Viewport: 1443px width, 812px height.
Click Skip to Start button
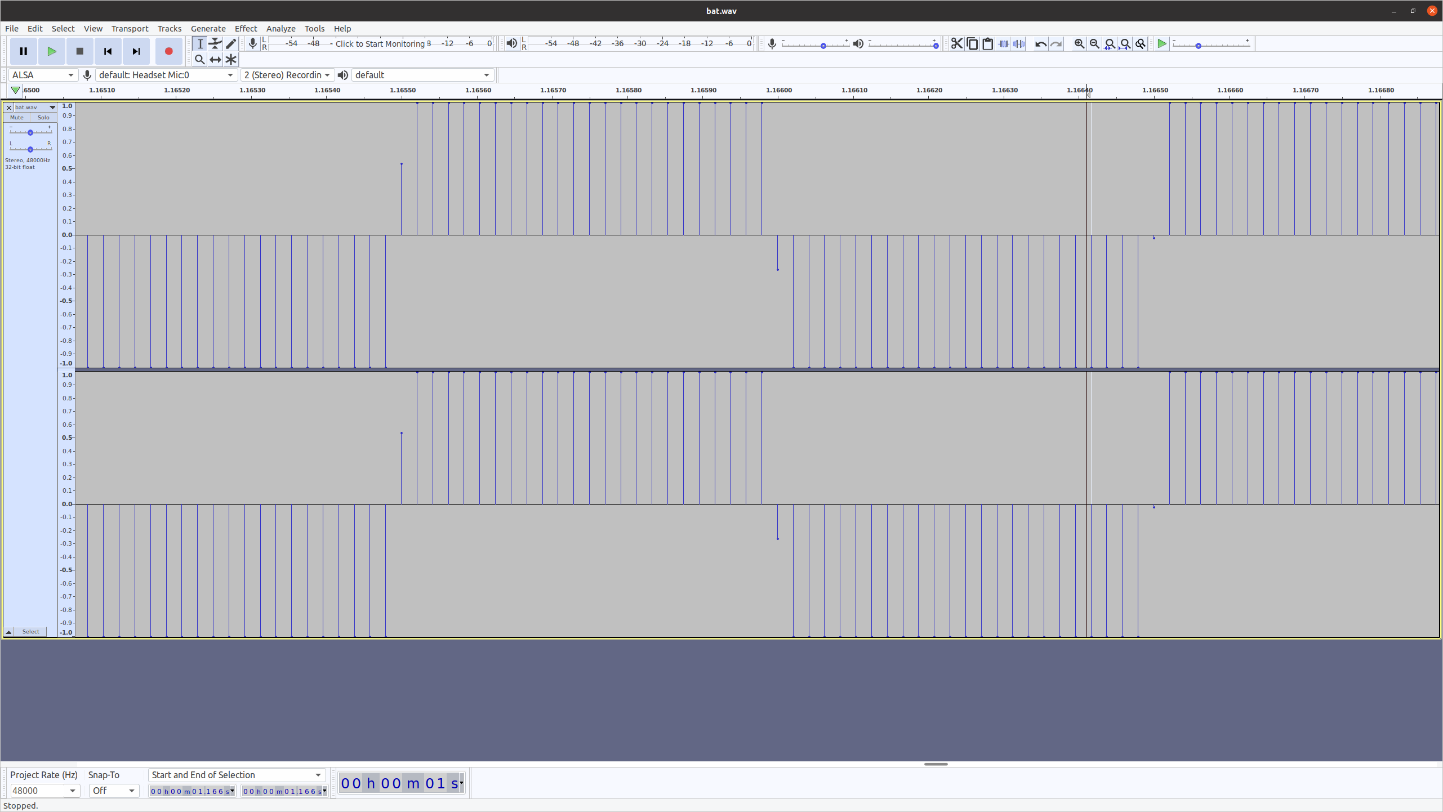pos(108,51)
